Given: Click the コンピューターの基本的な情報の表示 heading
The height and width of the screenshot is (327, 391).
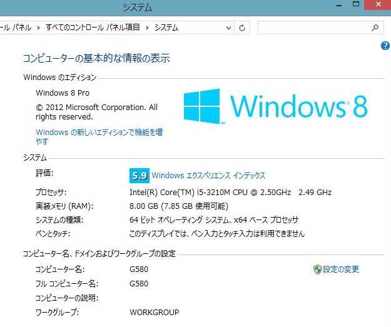Looking at the screenshot, I should coord(96,58).
